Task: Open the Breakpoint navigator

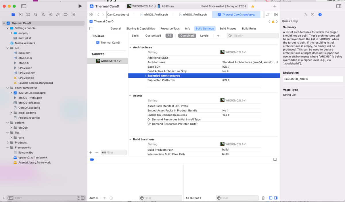Action: 66,15
